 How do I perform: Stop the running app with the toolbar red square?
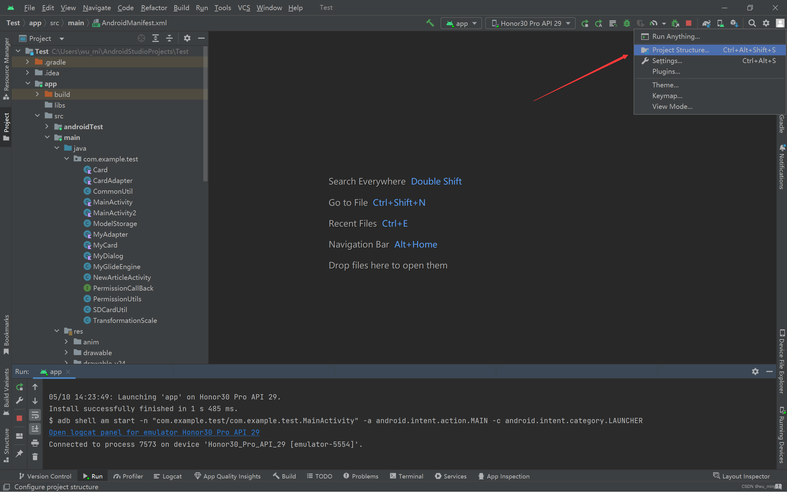(688, 23)
